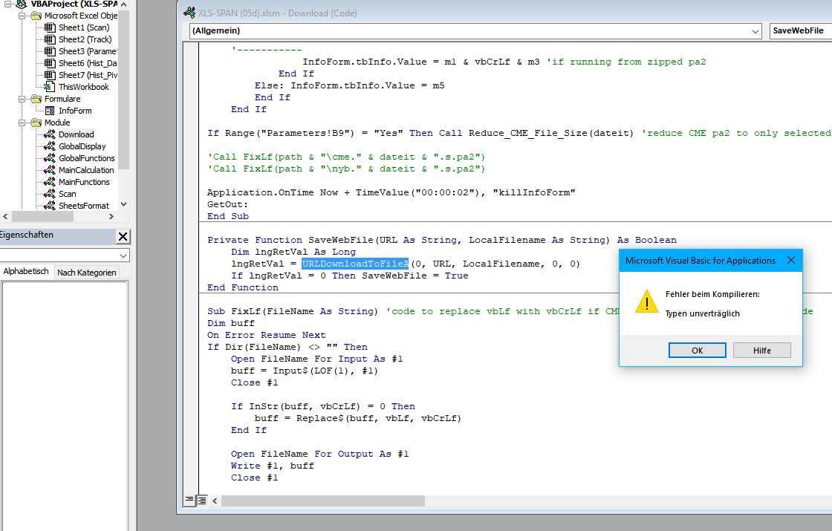The height and width of the screenshot is (531, 832).
Task: Click the 'Dim lngRetVal As Long' line
Action: click(293, 252)
